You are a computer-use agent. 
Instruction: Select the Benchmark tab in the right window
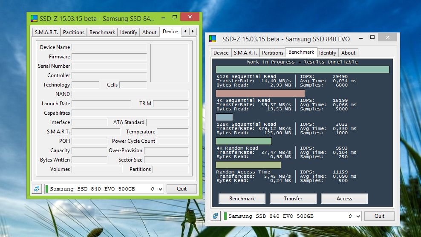[x=301, y=52]
